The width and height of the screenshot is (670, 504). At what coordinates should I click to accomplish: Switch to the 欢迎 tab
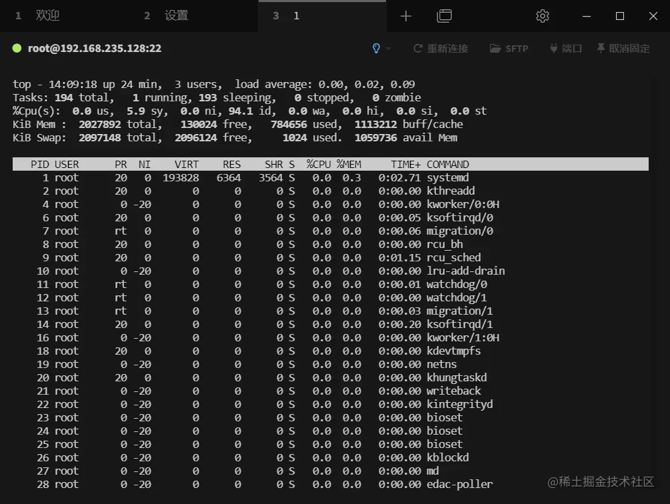point(47,16)
